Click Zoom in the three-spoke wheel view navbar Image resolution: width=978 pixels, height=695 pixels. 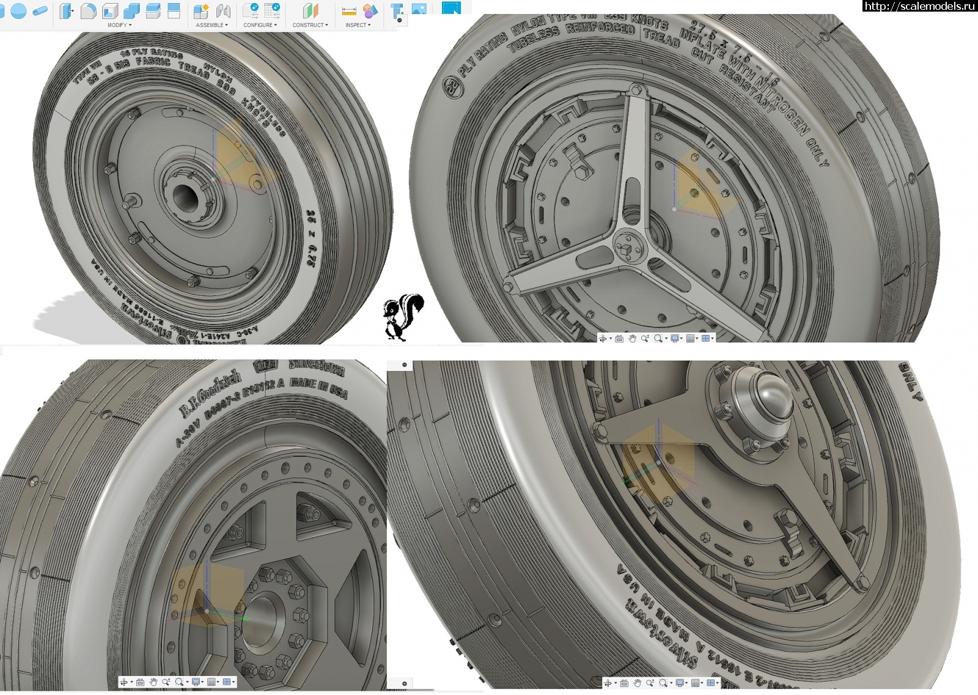645,338
